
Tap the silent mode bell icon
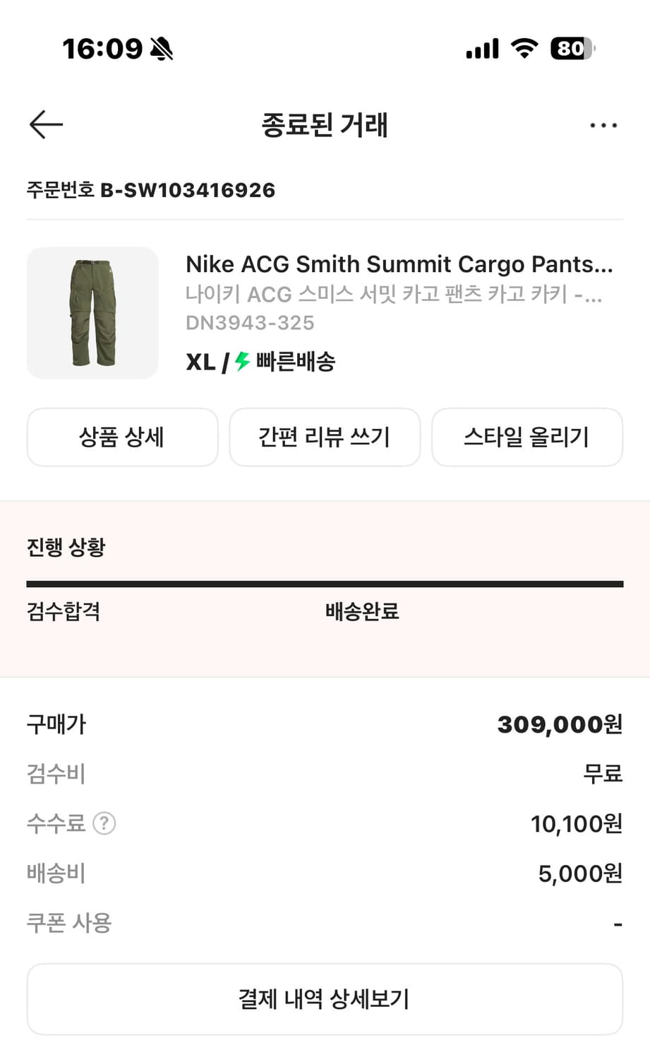[x=162, y=49]
